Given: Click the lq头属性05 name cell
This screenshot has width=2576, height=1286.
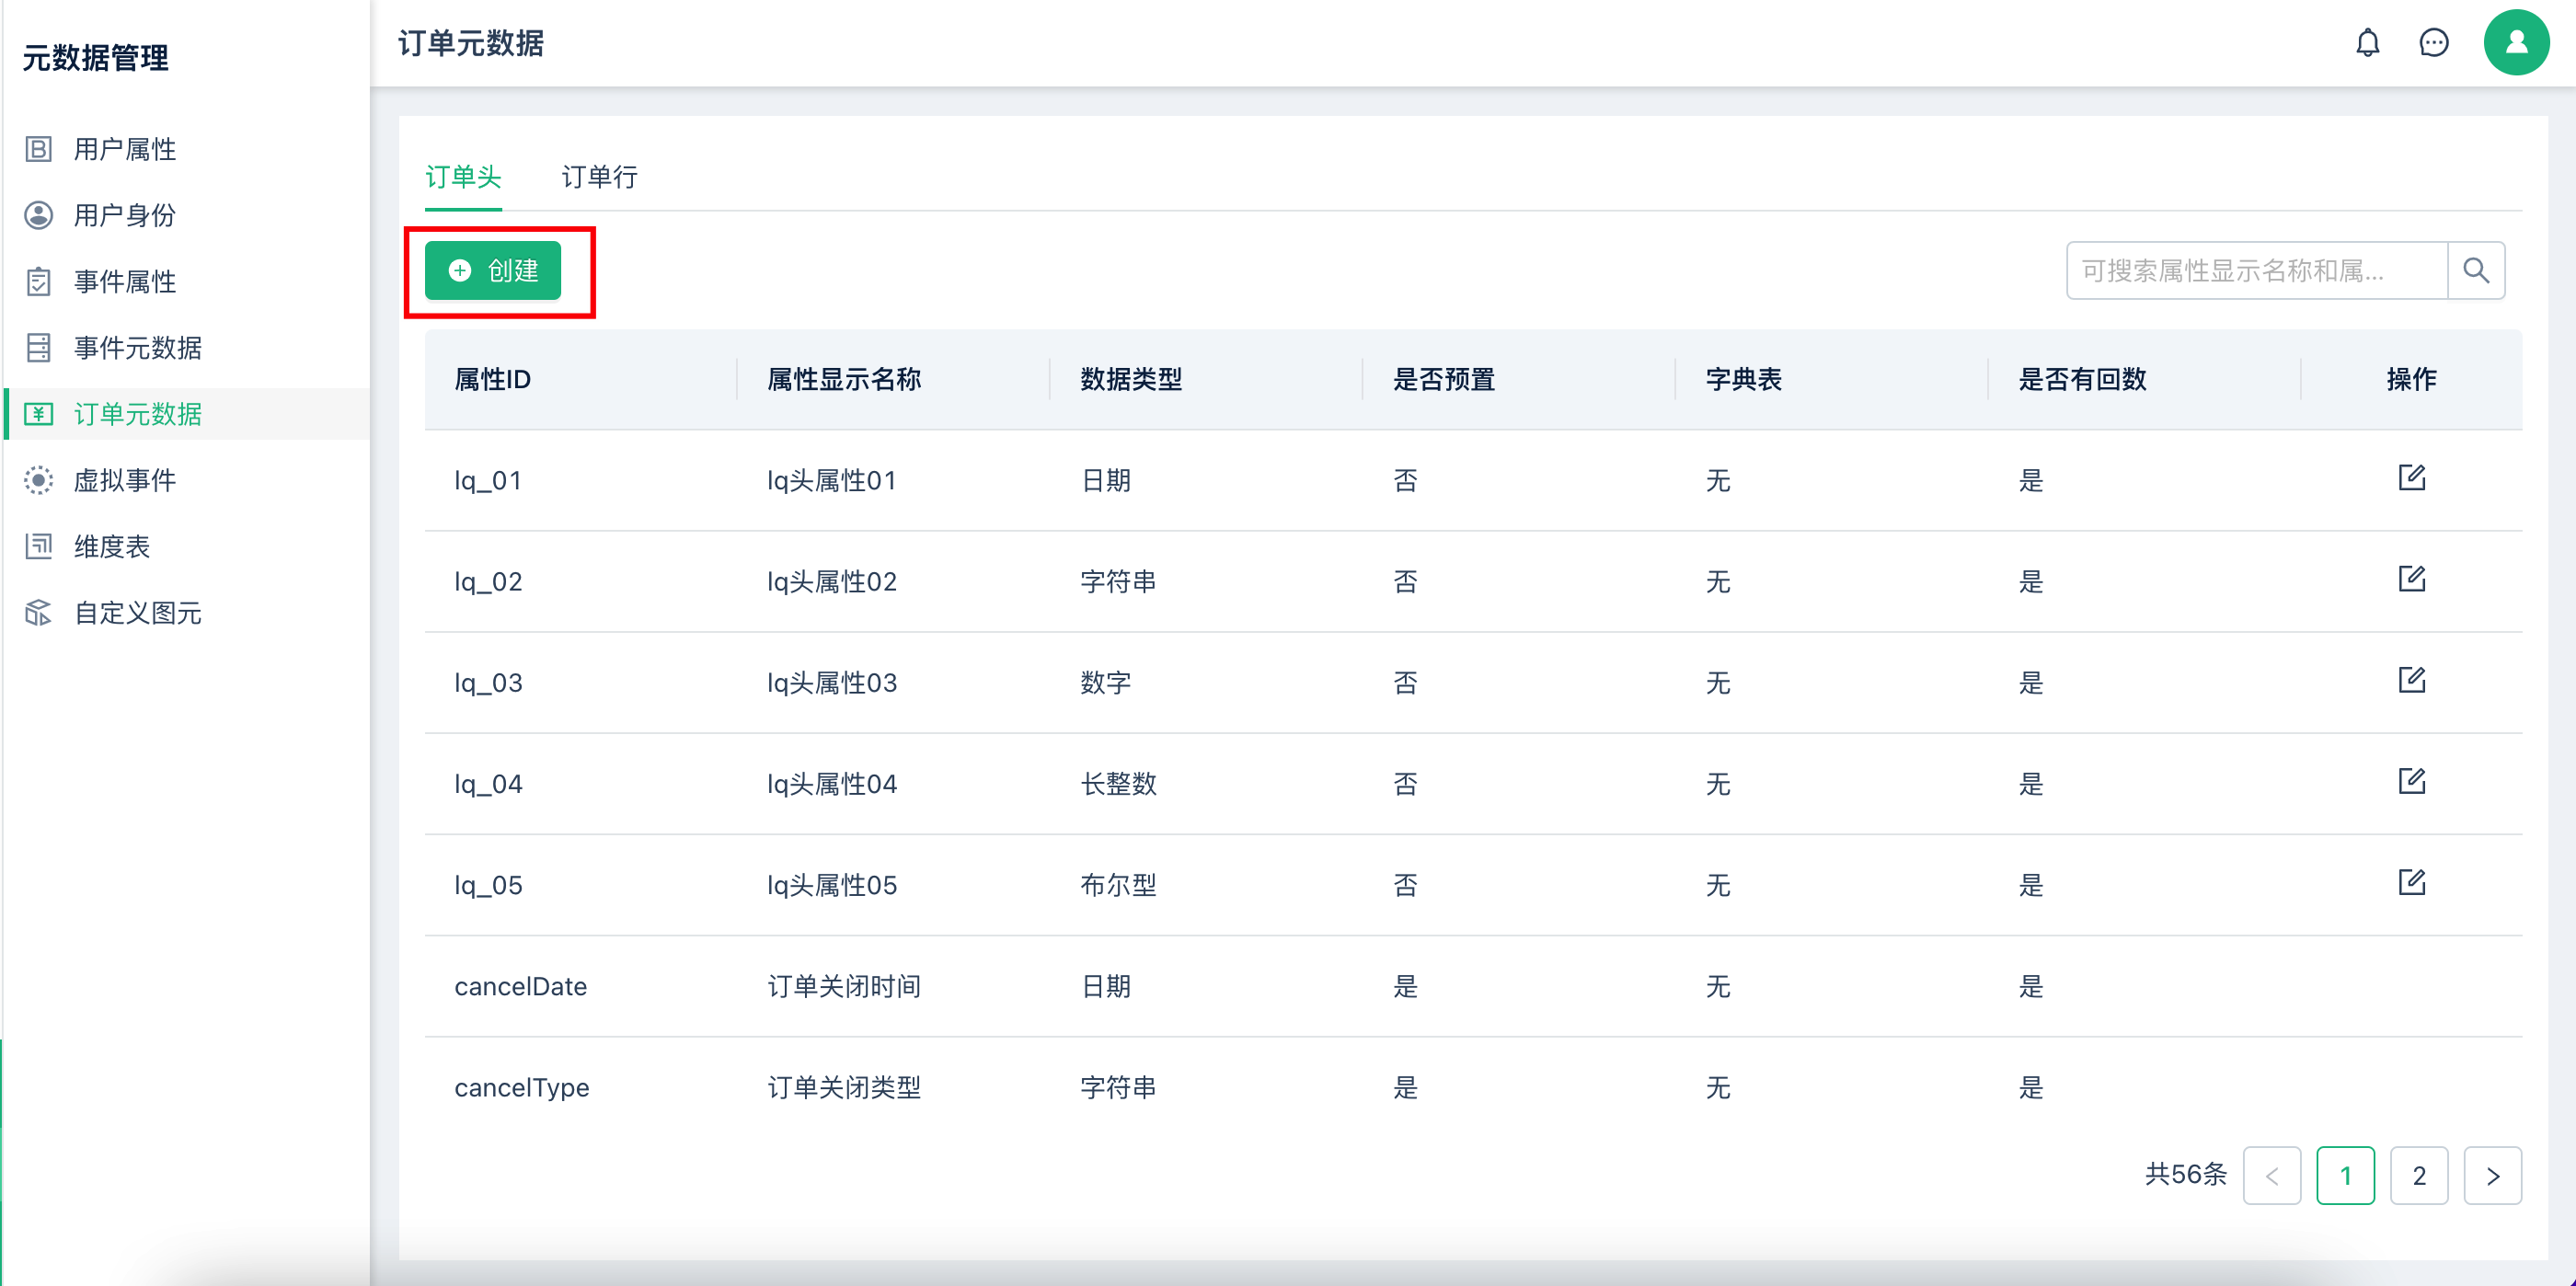Looking at the screenshot, I should coord(832,885).
